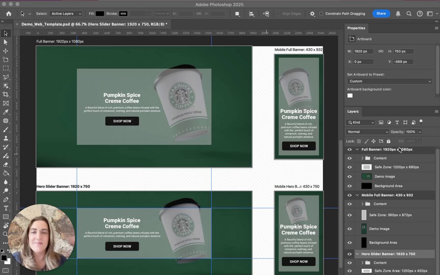Image resolution: width=440 pixels, height=275 pixels.
Task: Hide the Demo Image layer in Full Banner
Action: pos(350,176)
